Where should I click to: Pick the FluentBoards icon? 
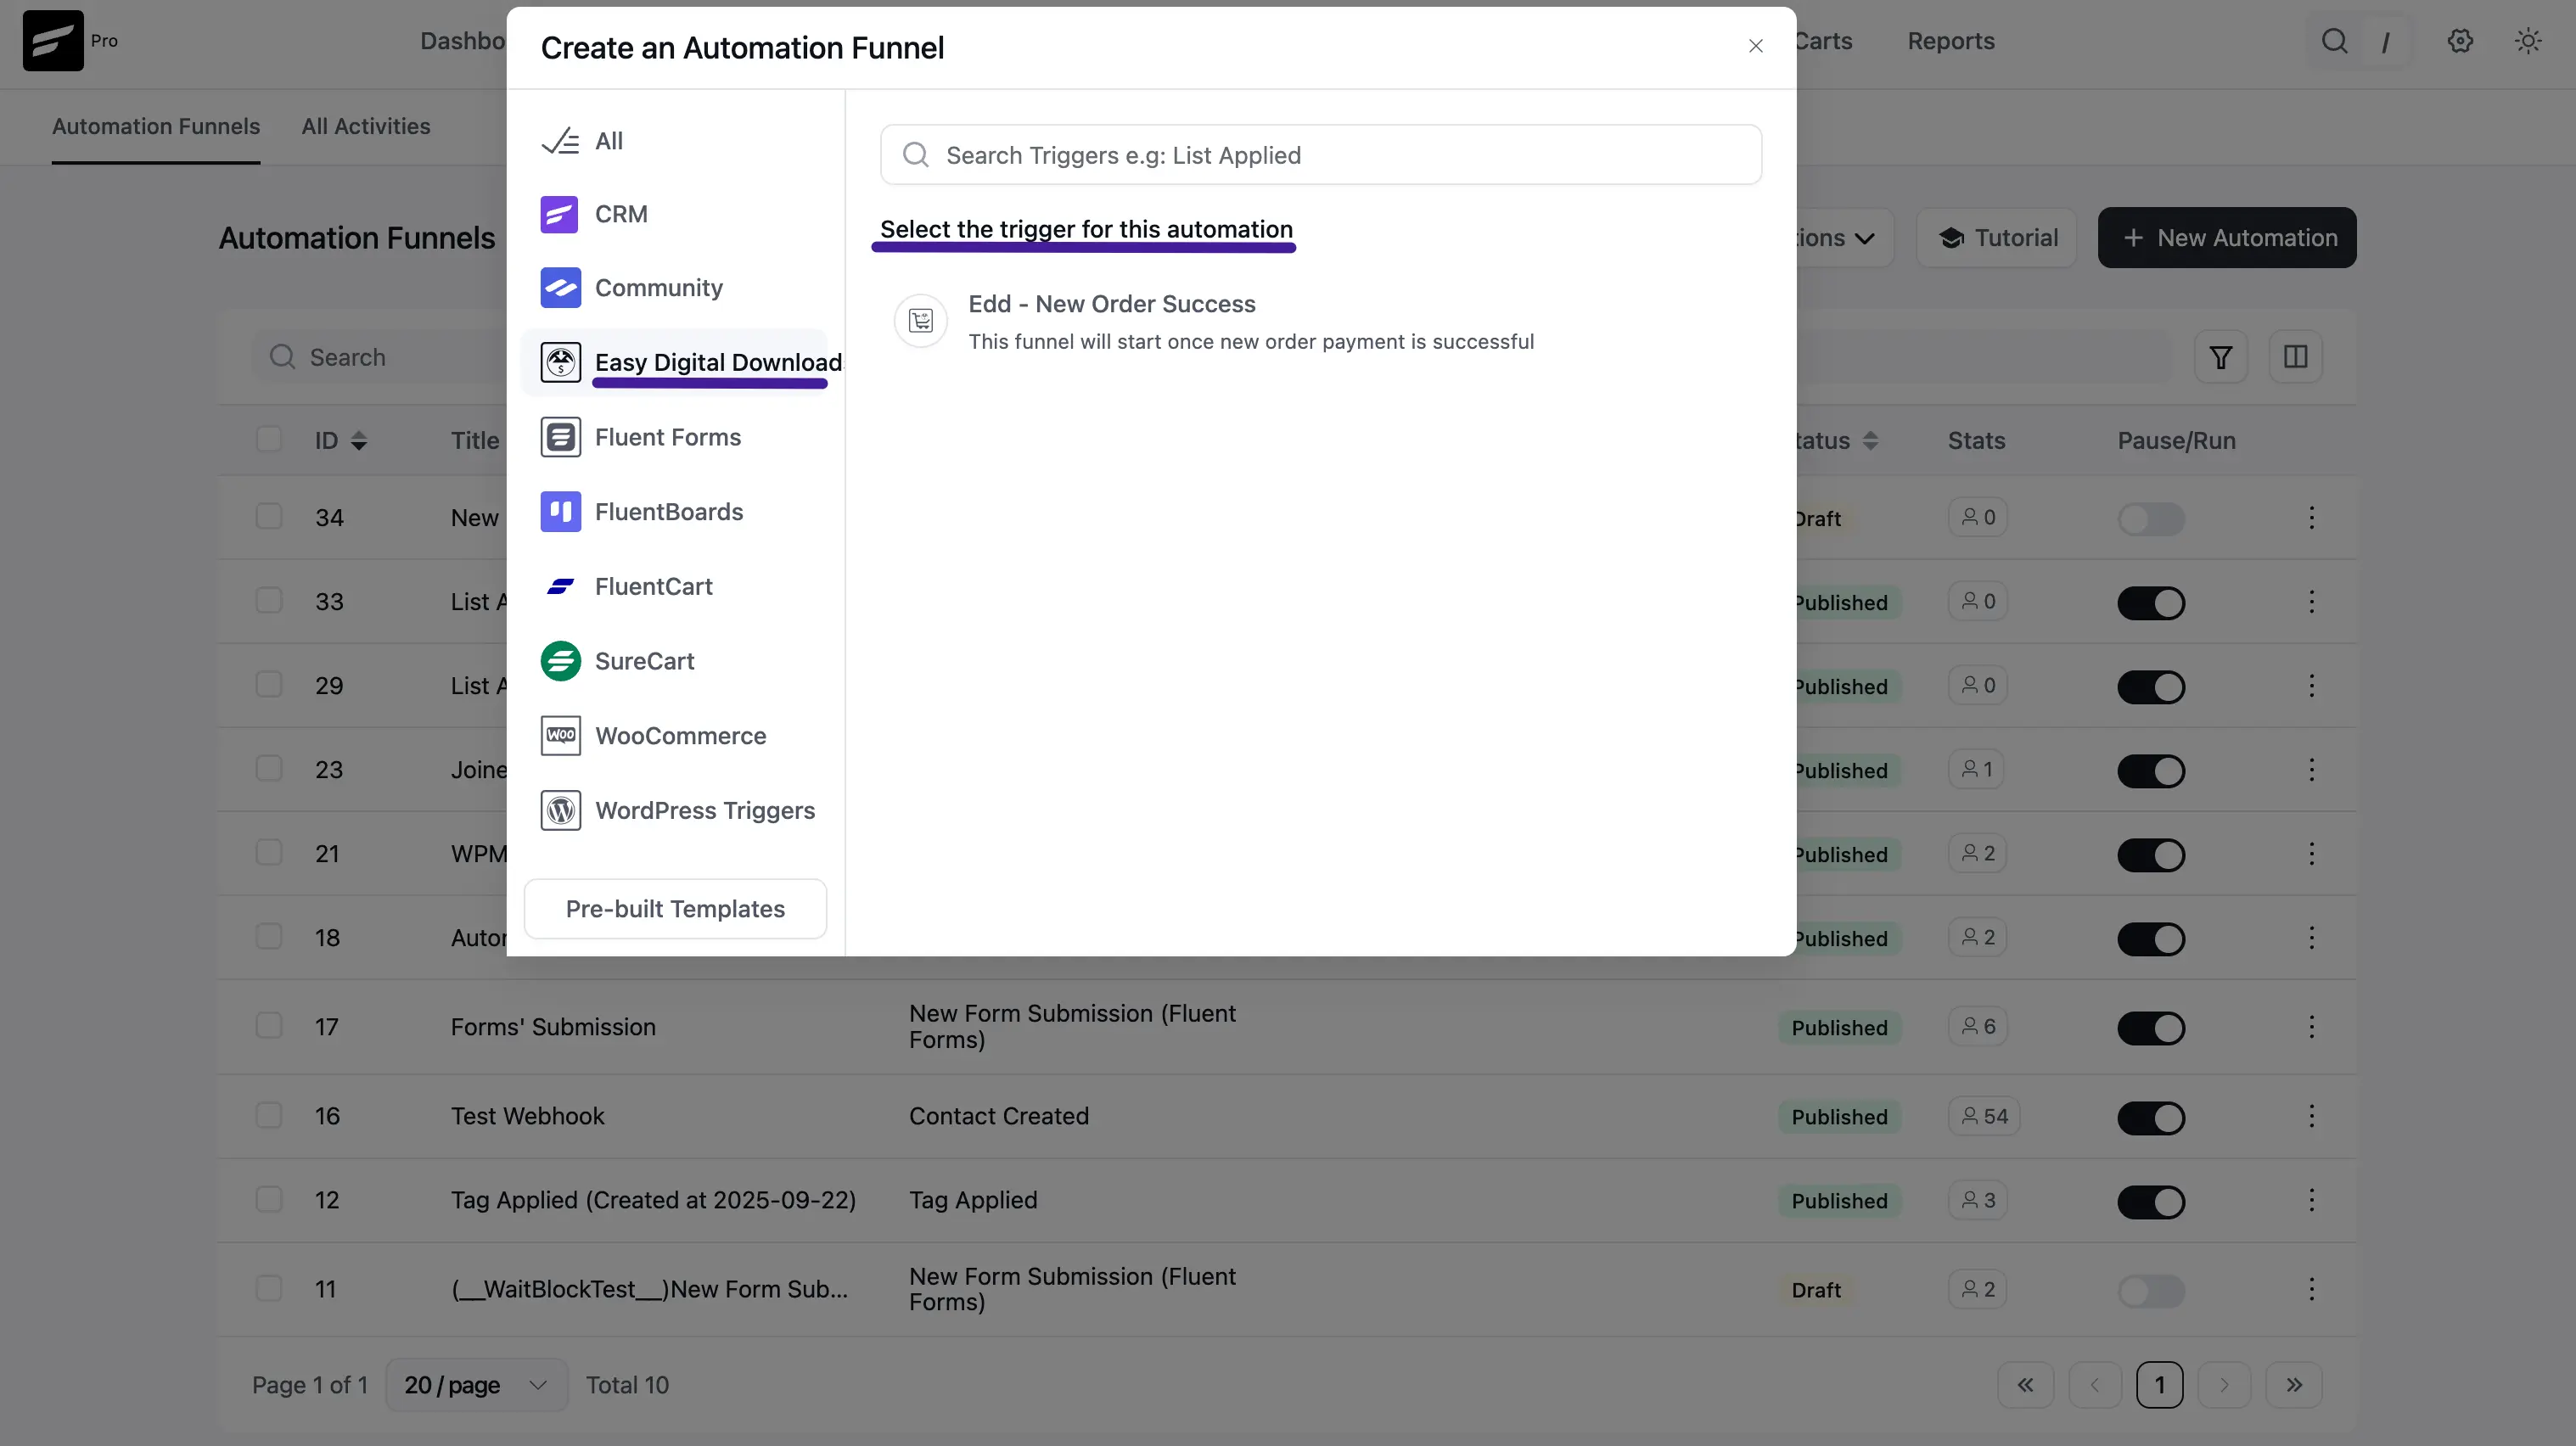pos(560,512)
